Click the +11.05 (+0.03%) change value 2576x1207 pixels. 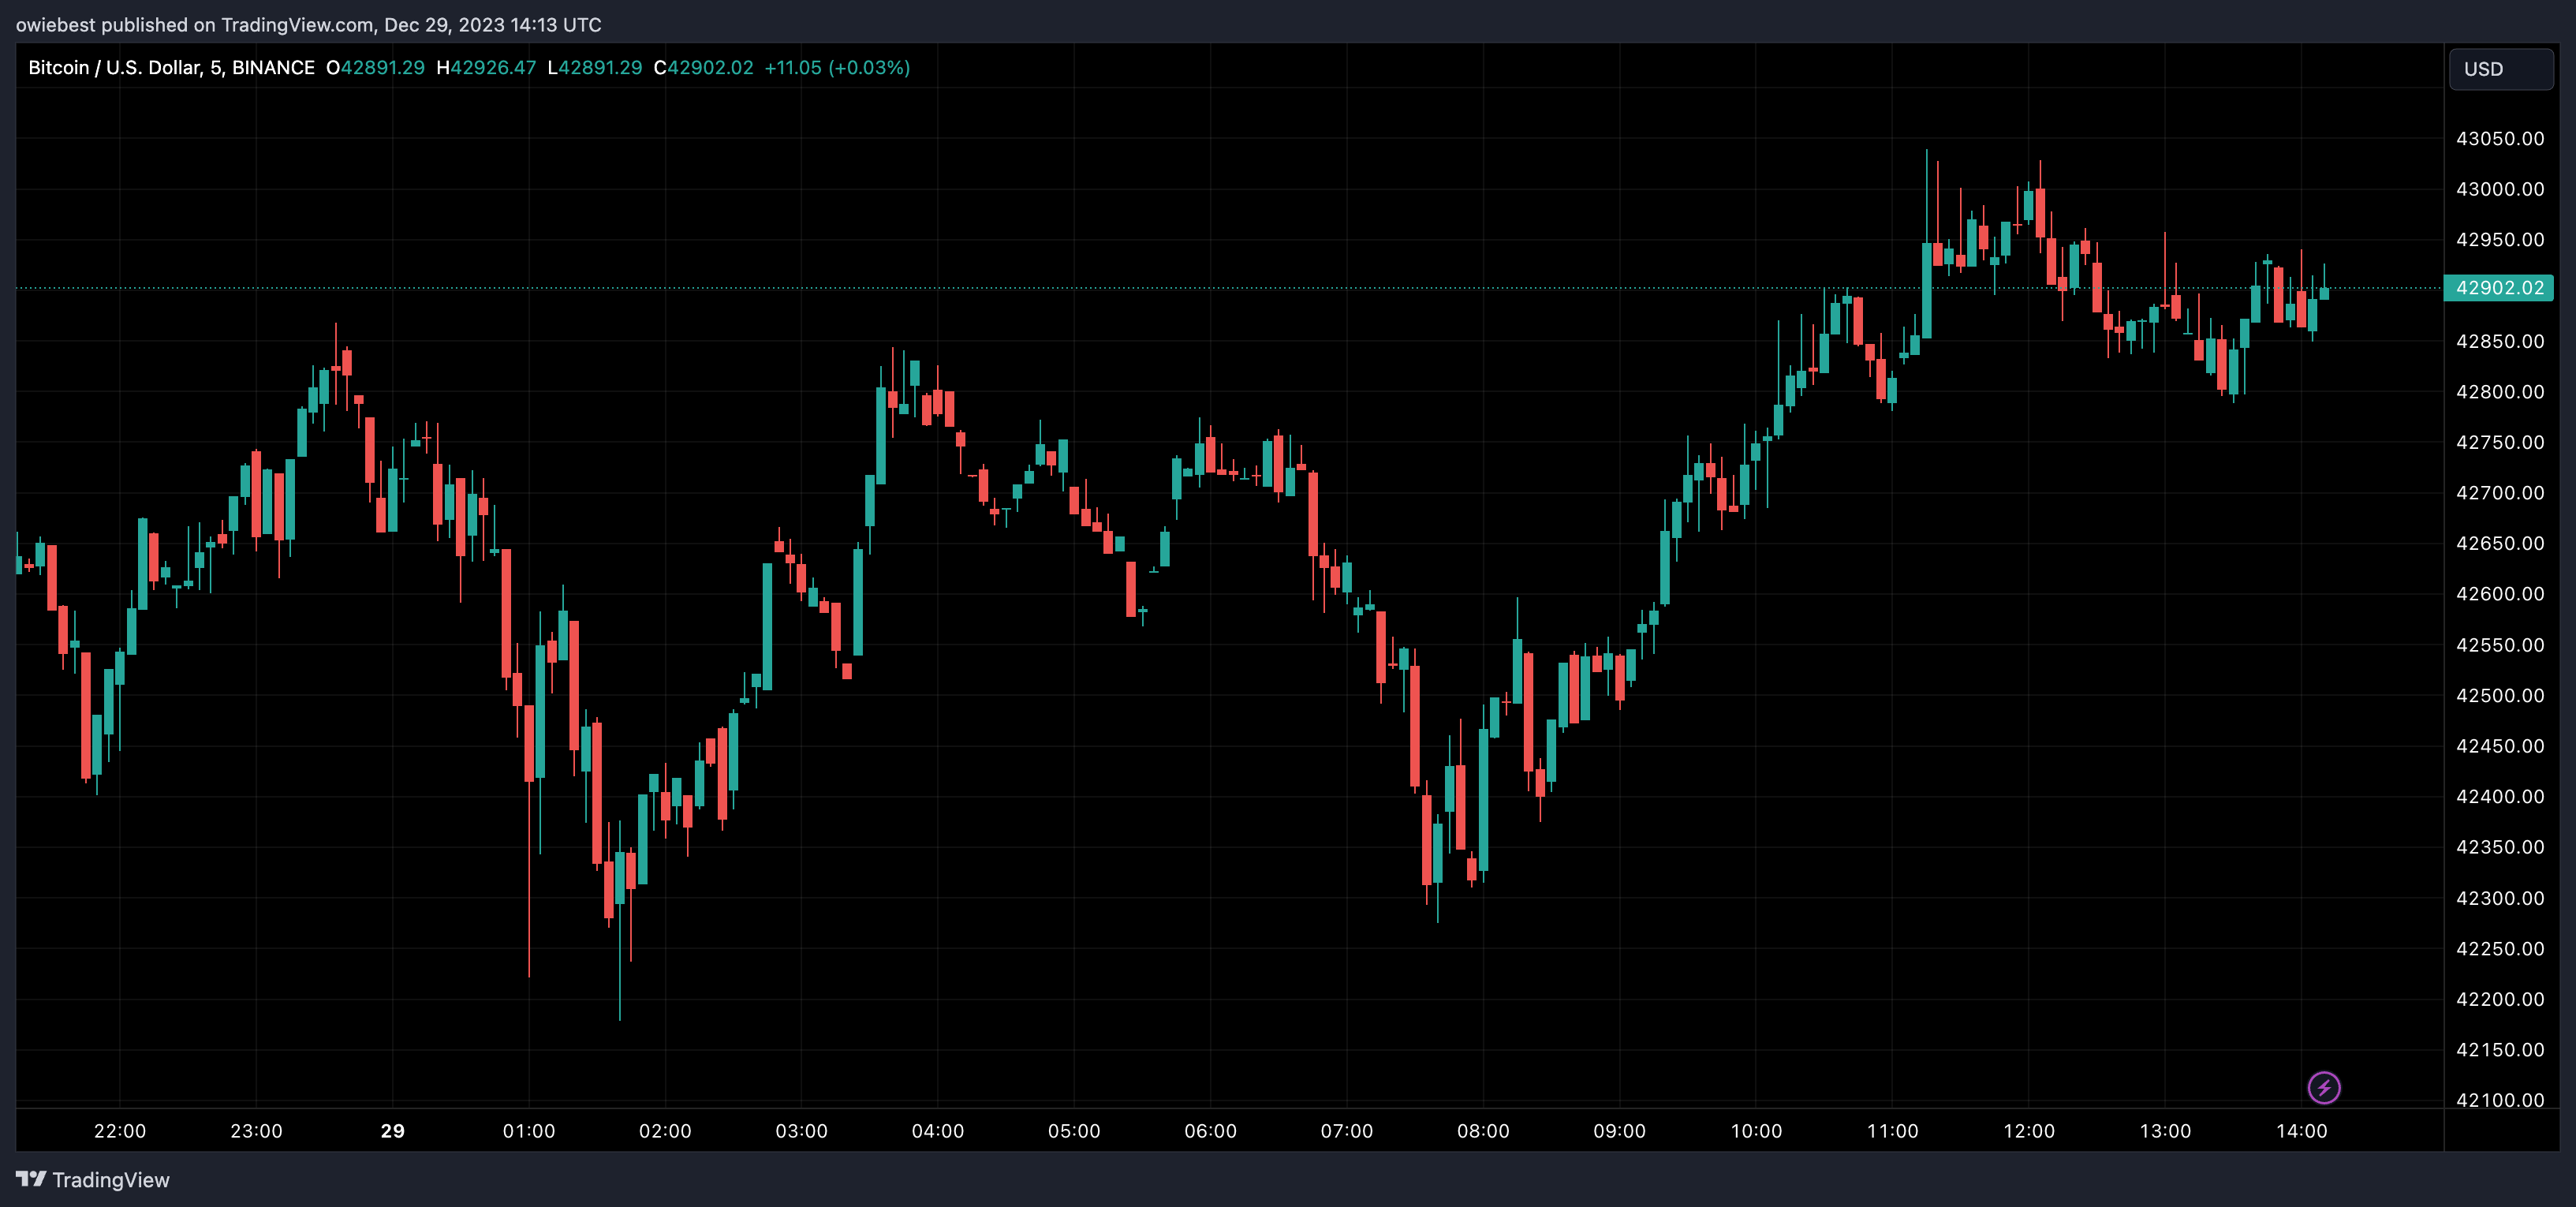pos(837,68)
